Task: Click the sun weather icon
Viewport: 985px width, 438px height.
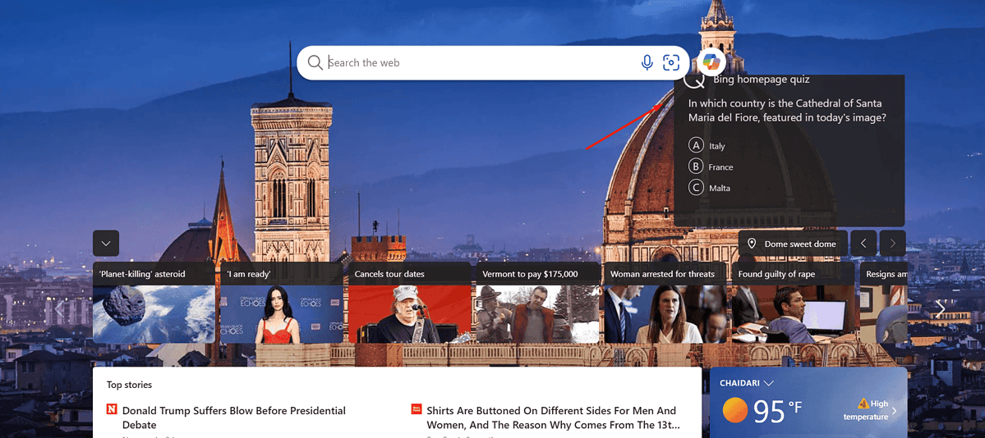Action: [735, 410]
